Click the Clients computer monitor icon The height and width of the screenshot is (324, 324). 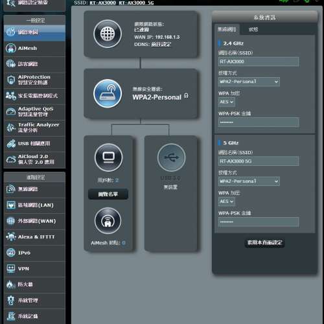click(109, 157)
